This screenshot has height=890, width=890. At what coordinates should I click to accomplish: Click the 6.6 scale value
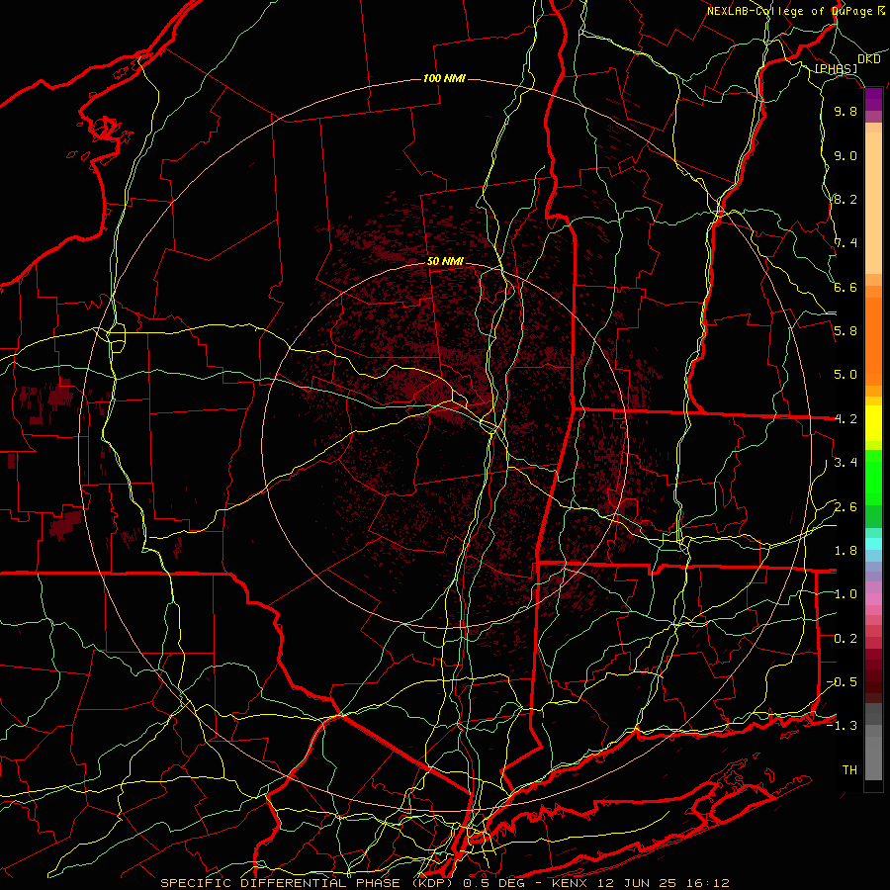pos(845,288)
